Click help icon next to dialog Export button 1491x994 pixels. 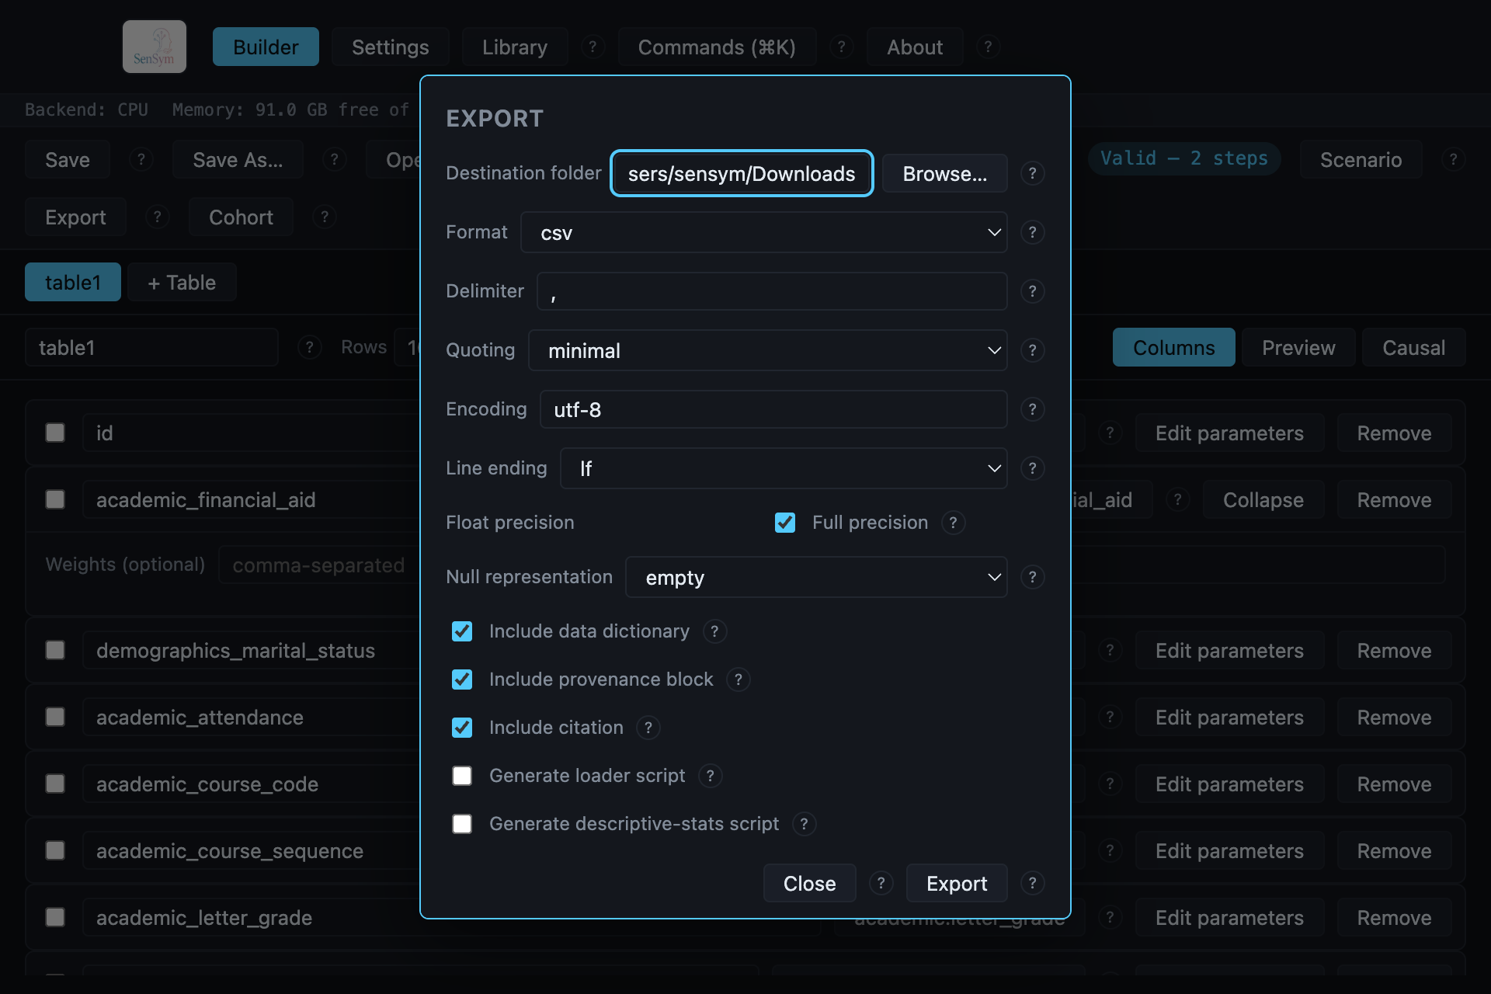(1032, 883)
